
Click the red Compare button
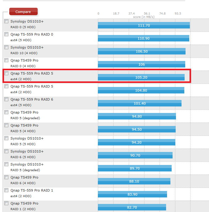pyautogui.click(x=23, y=12)
